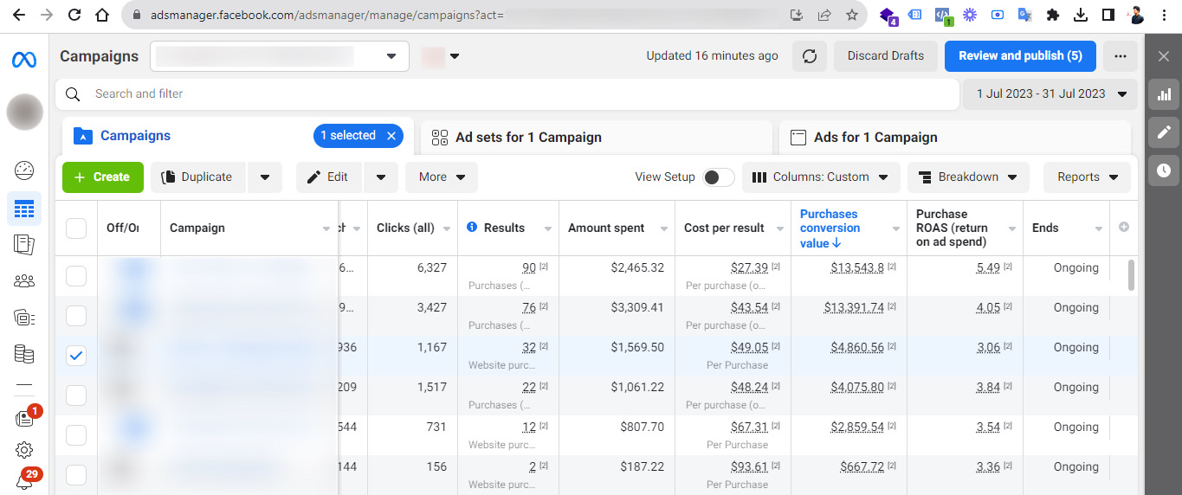Uncheck the $1,569.50 campaign row checkbox

(x=76, y=356)
